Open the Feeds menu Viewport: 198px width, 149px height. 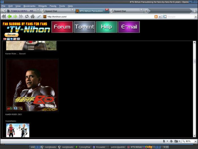(53, 6)
